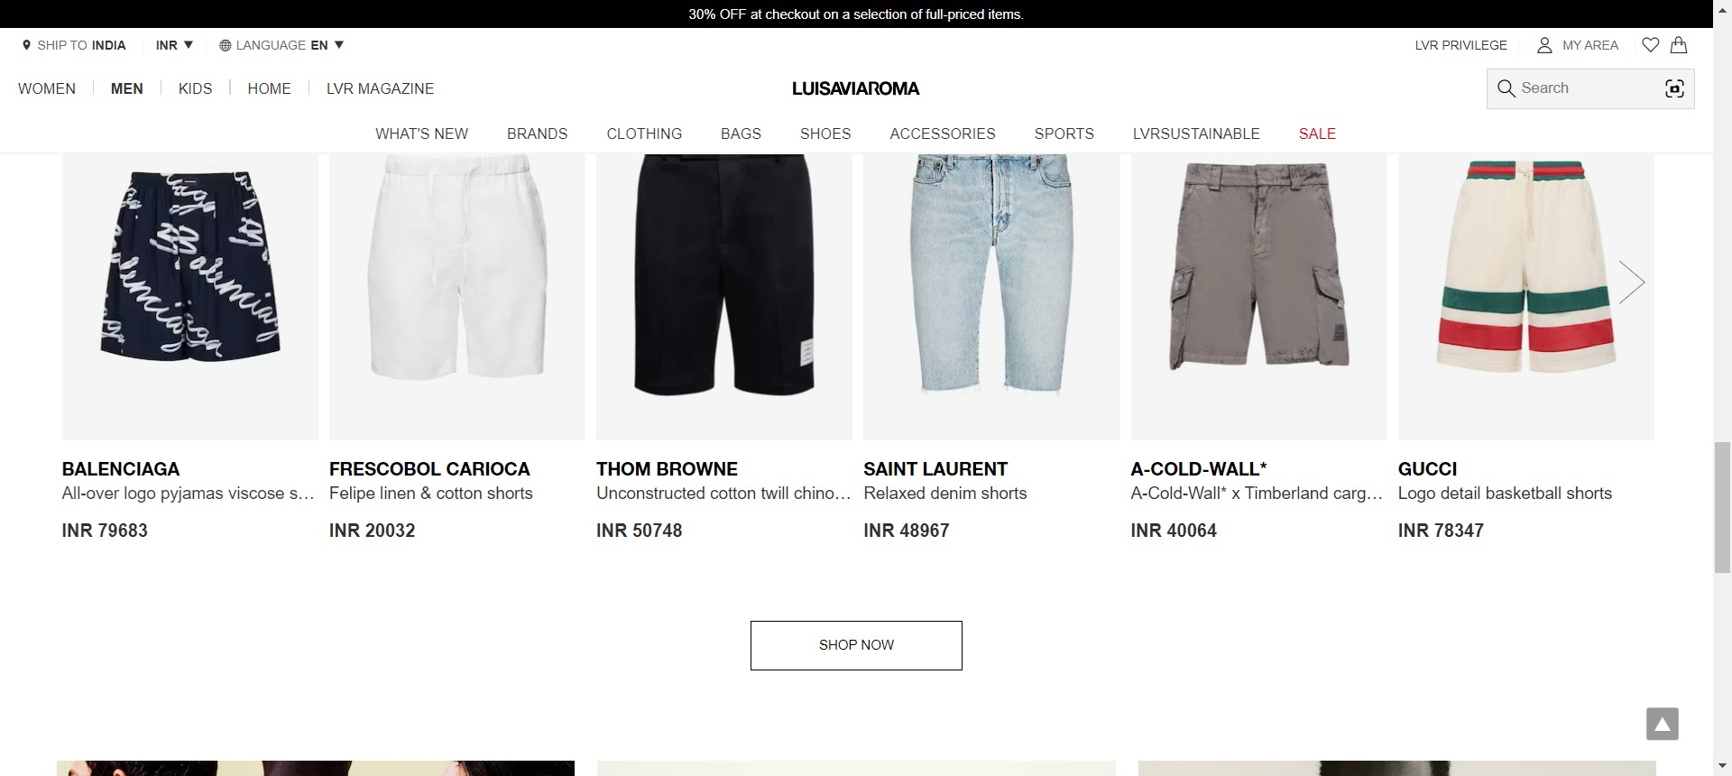Click the back-to-top arrow button
The height and width of the screenshot is (776, 1732).
[x=1662, y=724]
